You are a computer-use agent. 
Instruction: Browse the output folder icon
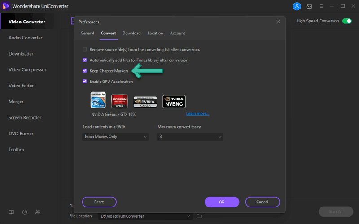[199, 216]
